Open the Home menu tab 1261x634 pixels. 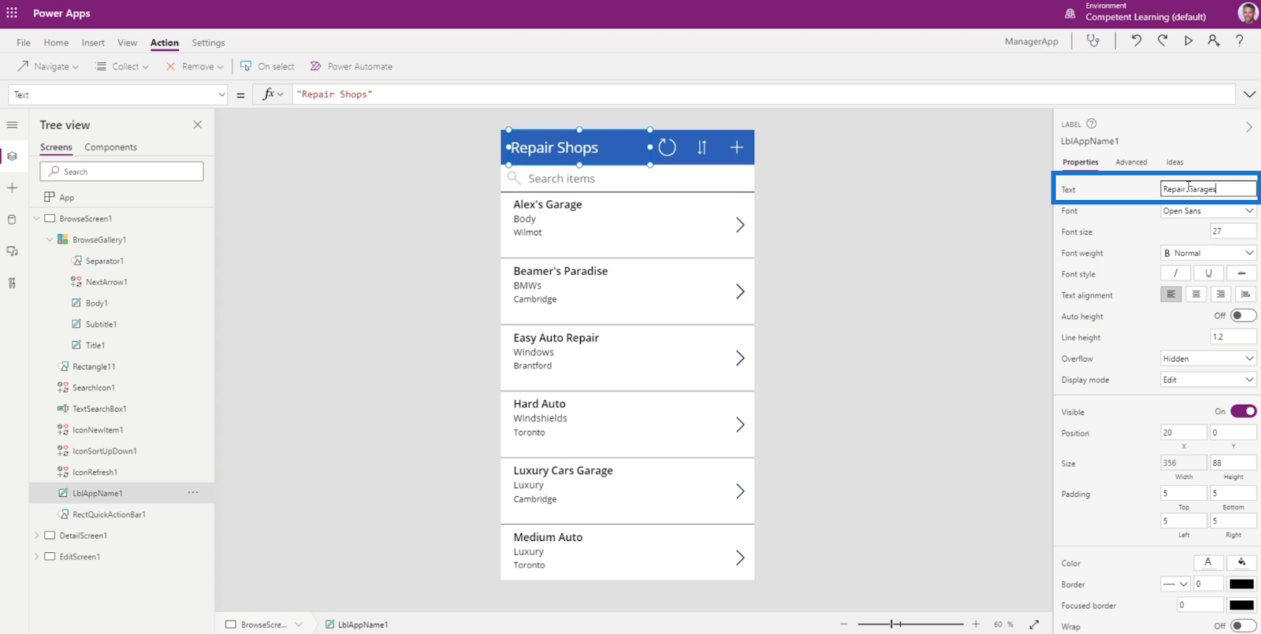click(56, 43)
